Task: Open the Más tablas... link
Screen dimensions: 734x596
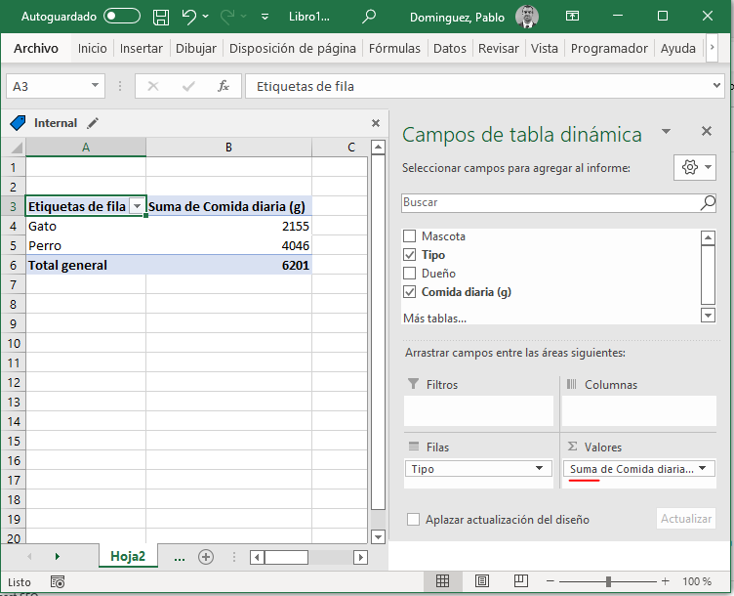Action: (435, 319)
